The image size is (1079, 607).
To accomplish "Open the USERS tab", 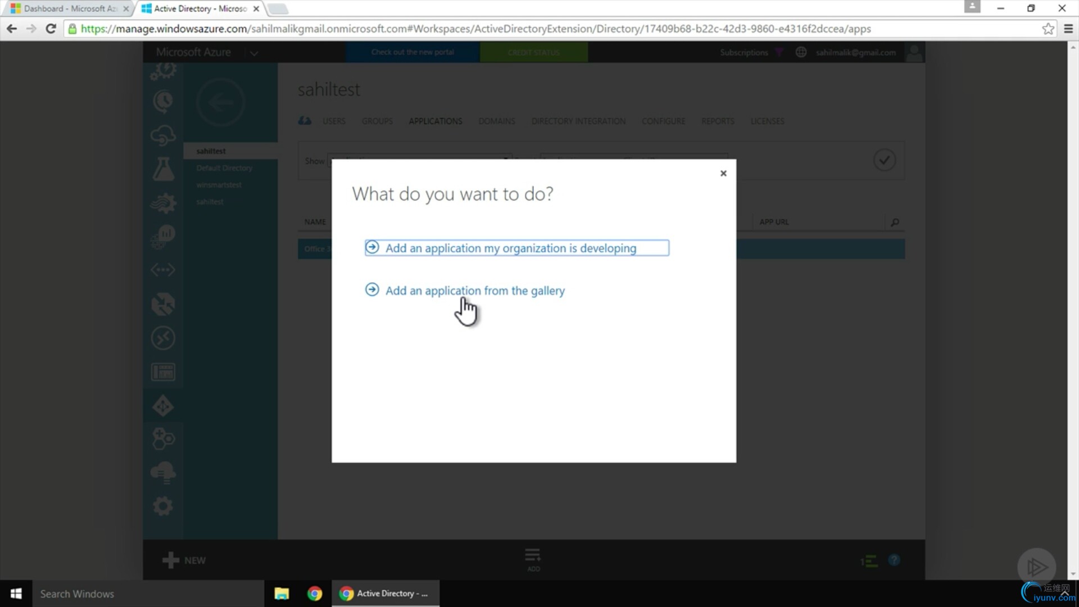I will click(334, 121).
